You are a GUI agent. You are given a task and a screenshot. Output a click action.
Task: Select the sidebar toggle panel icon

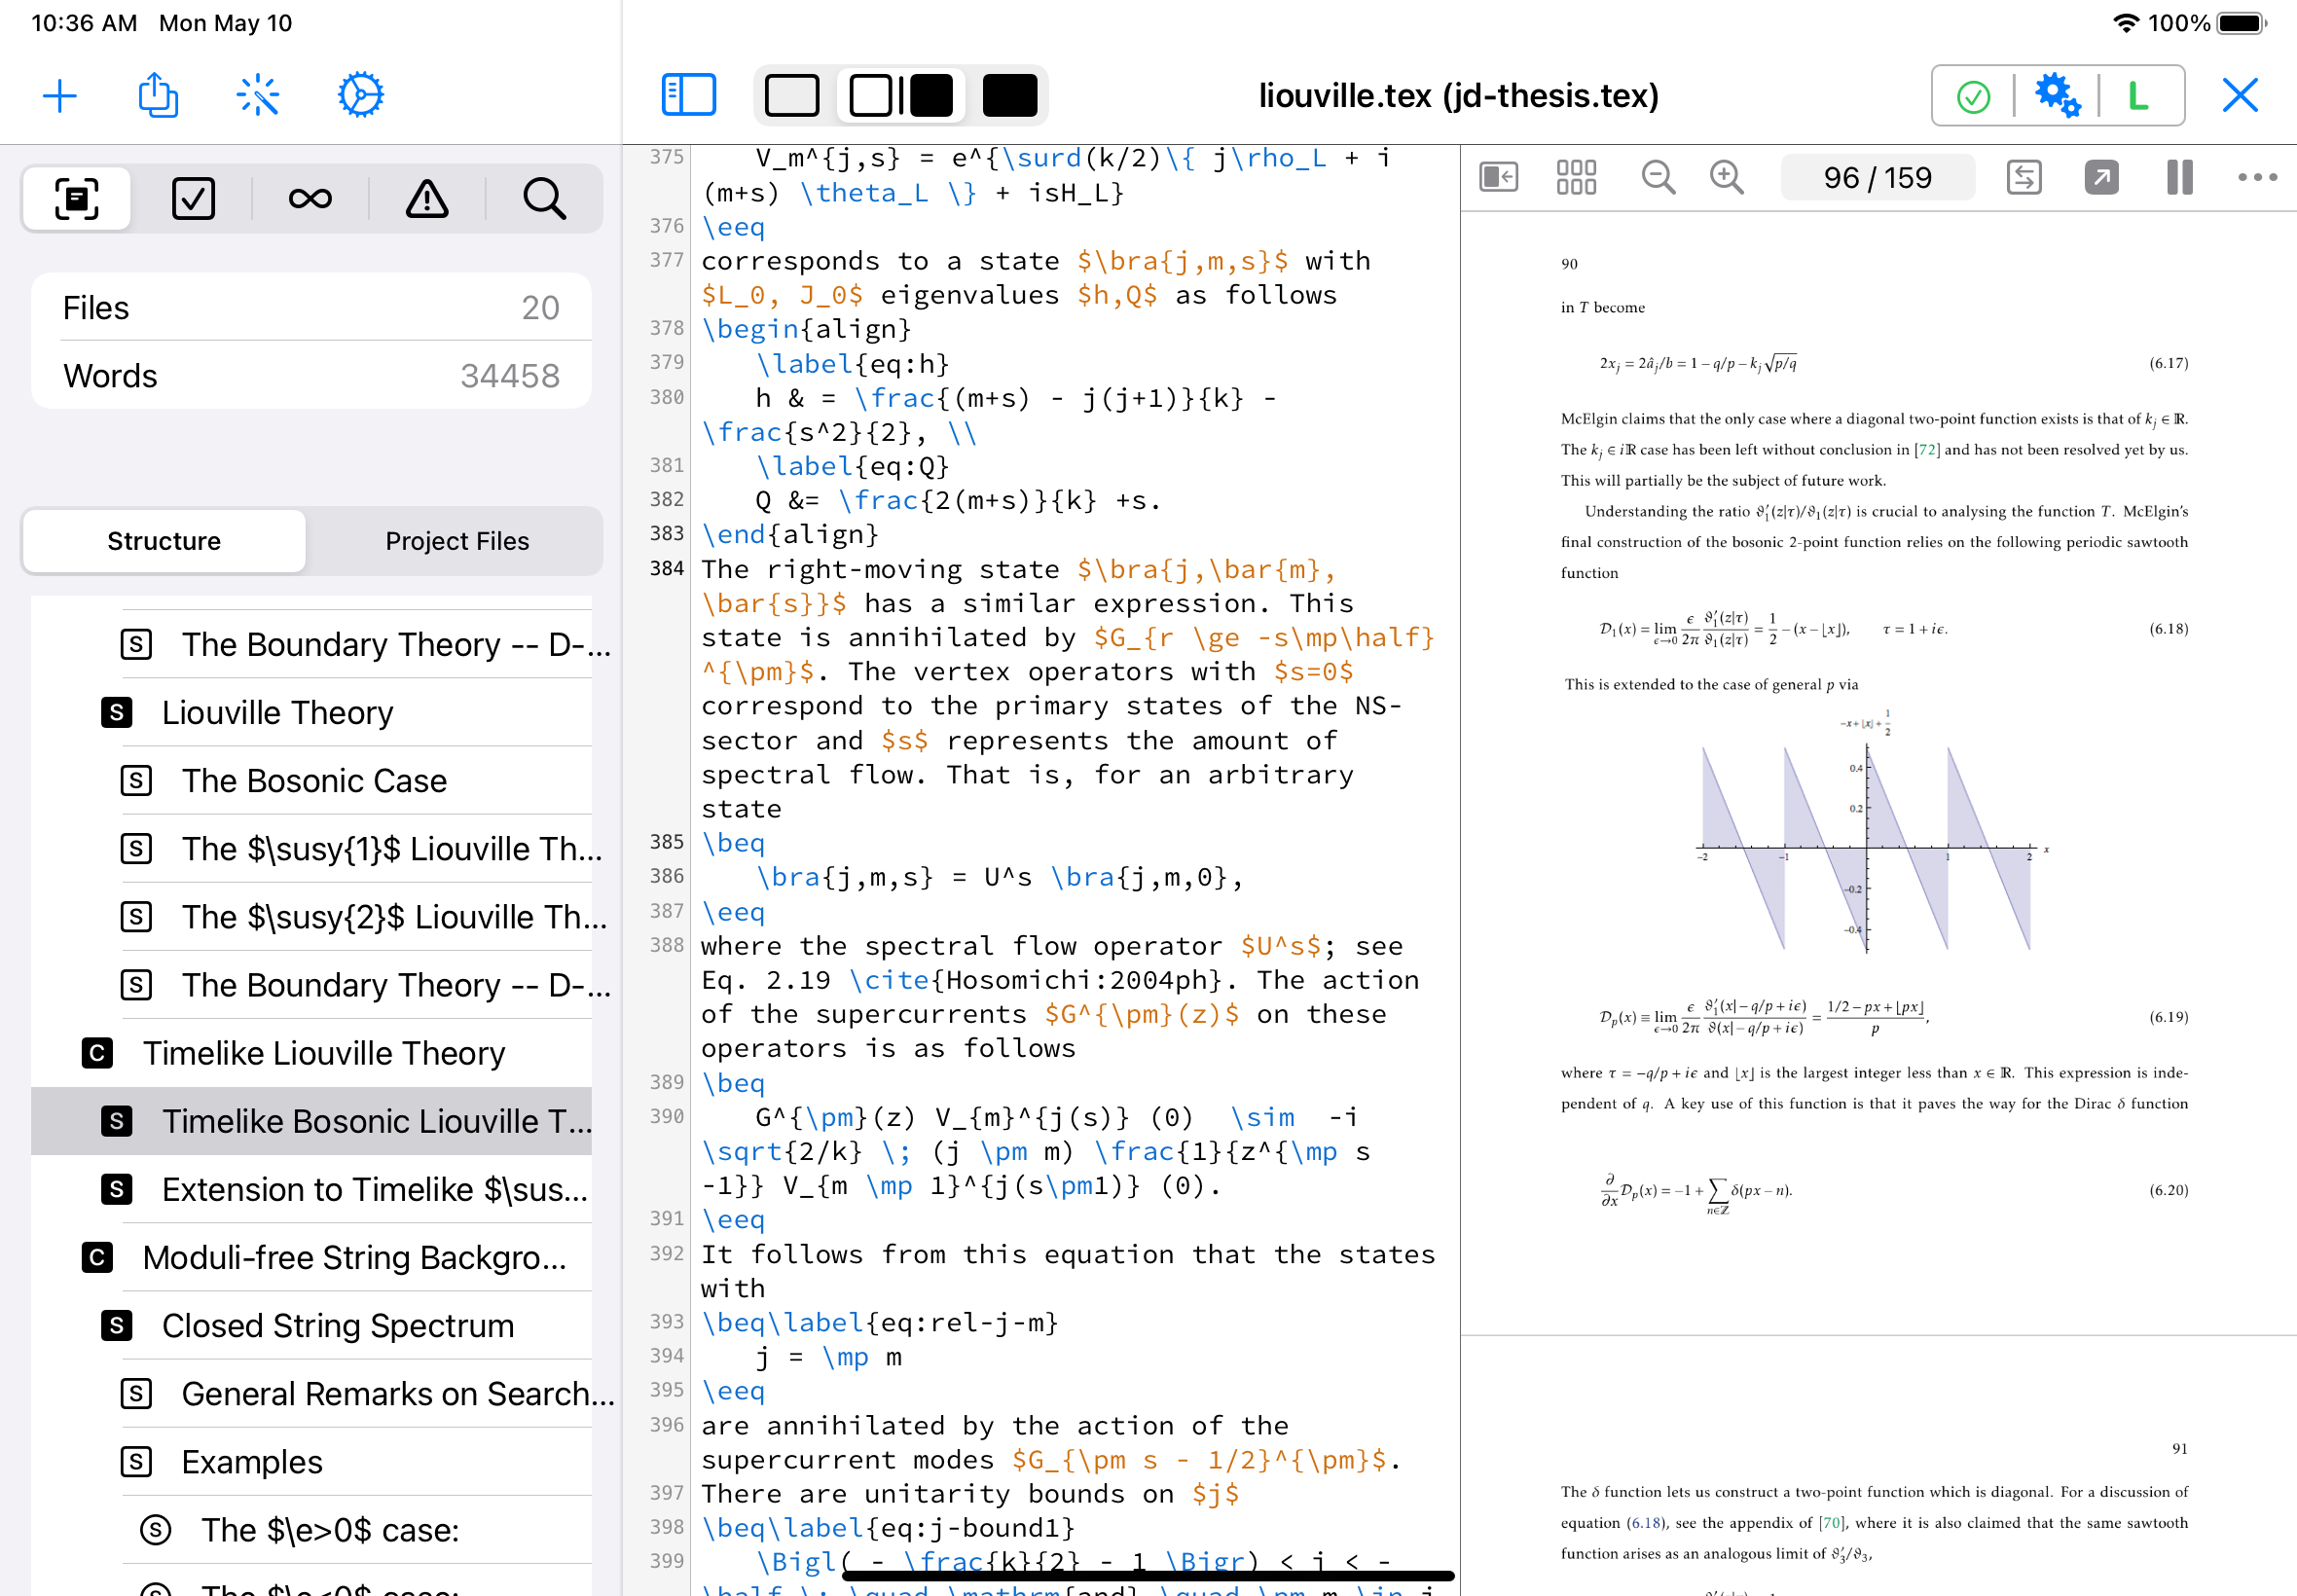(x=688, y=94)
